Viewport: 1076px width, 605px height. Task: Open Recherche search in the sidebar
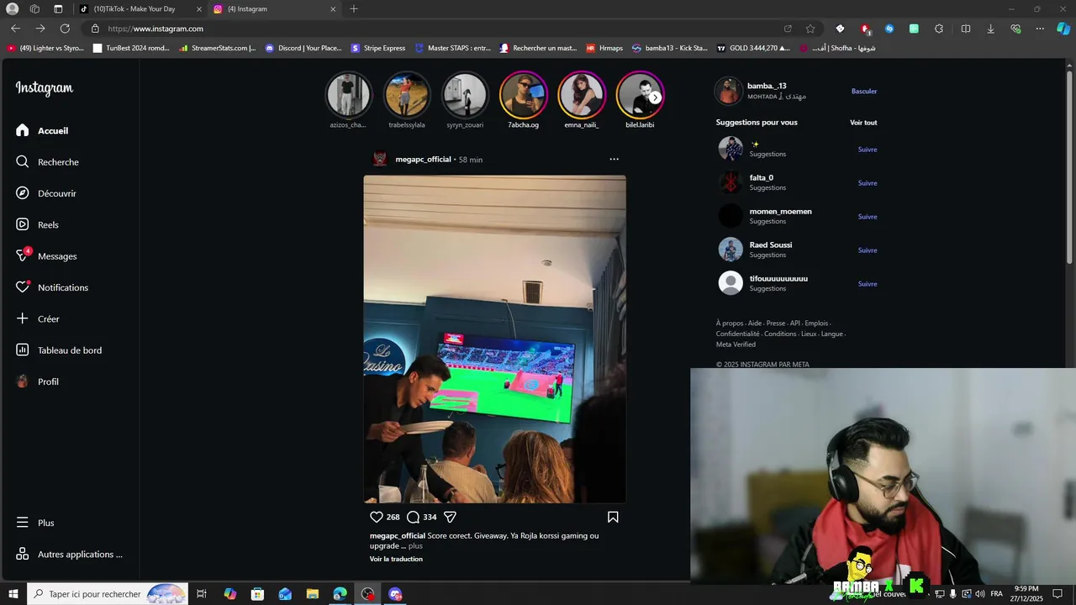pos(47,162)
